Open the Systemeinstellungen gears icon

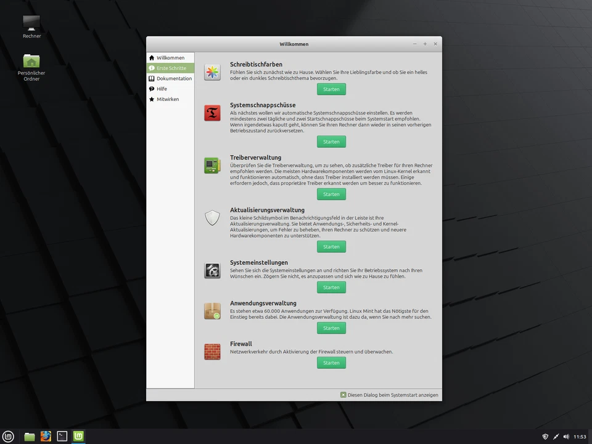tap(212, 270)
